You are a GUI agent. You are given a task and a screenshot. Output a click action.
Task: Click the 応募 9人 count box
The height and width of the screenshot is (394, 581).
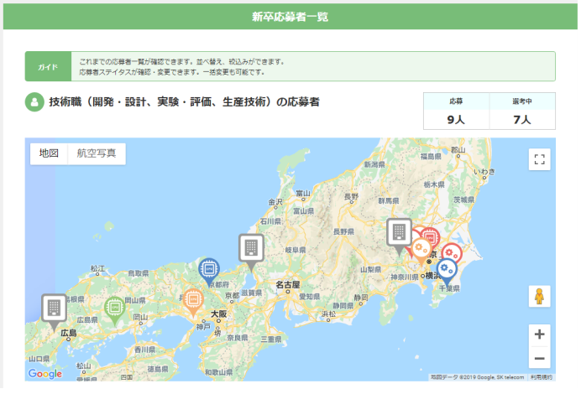point(456,111)
